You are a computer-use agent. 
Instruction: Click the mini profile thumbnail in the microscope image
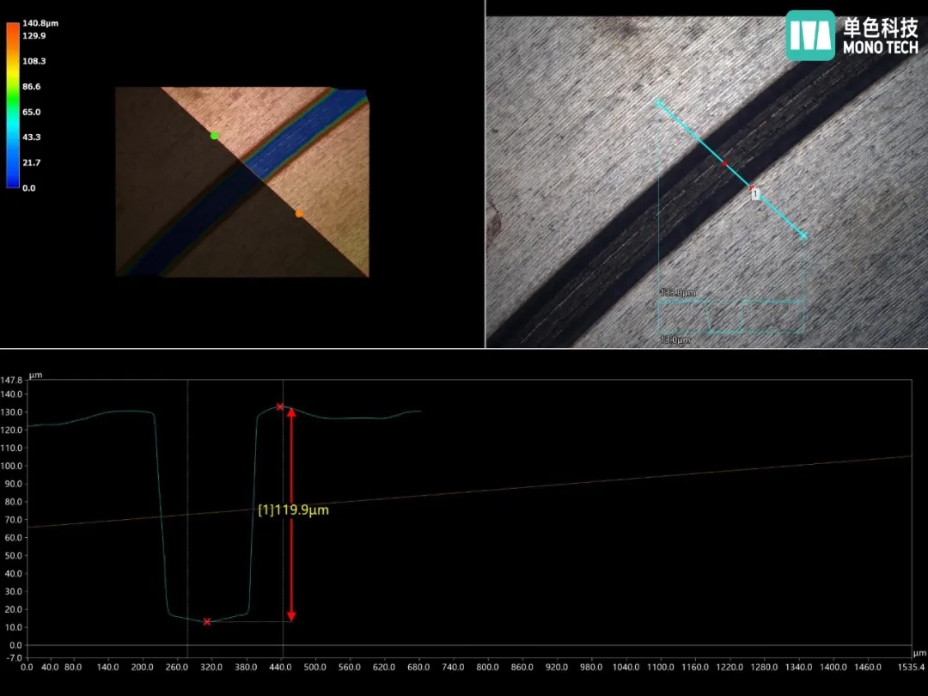pyautogui.click(x=731, y=316)
